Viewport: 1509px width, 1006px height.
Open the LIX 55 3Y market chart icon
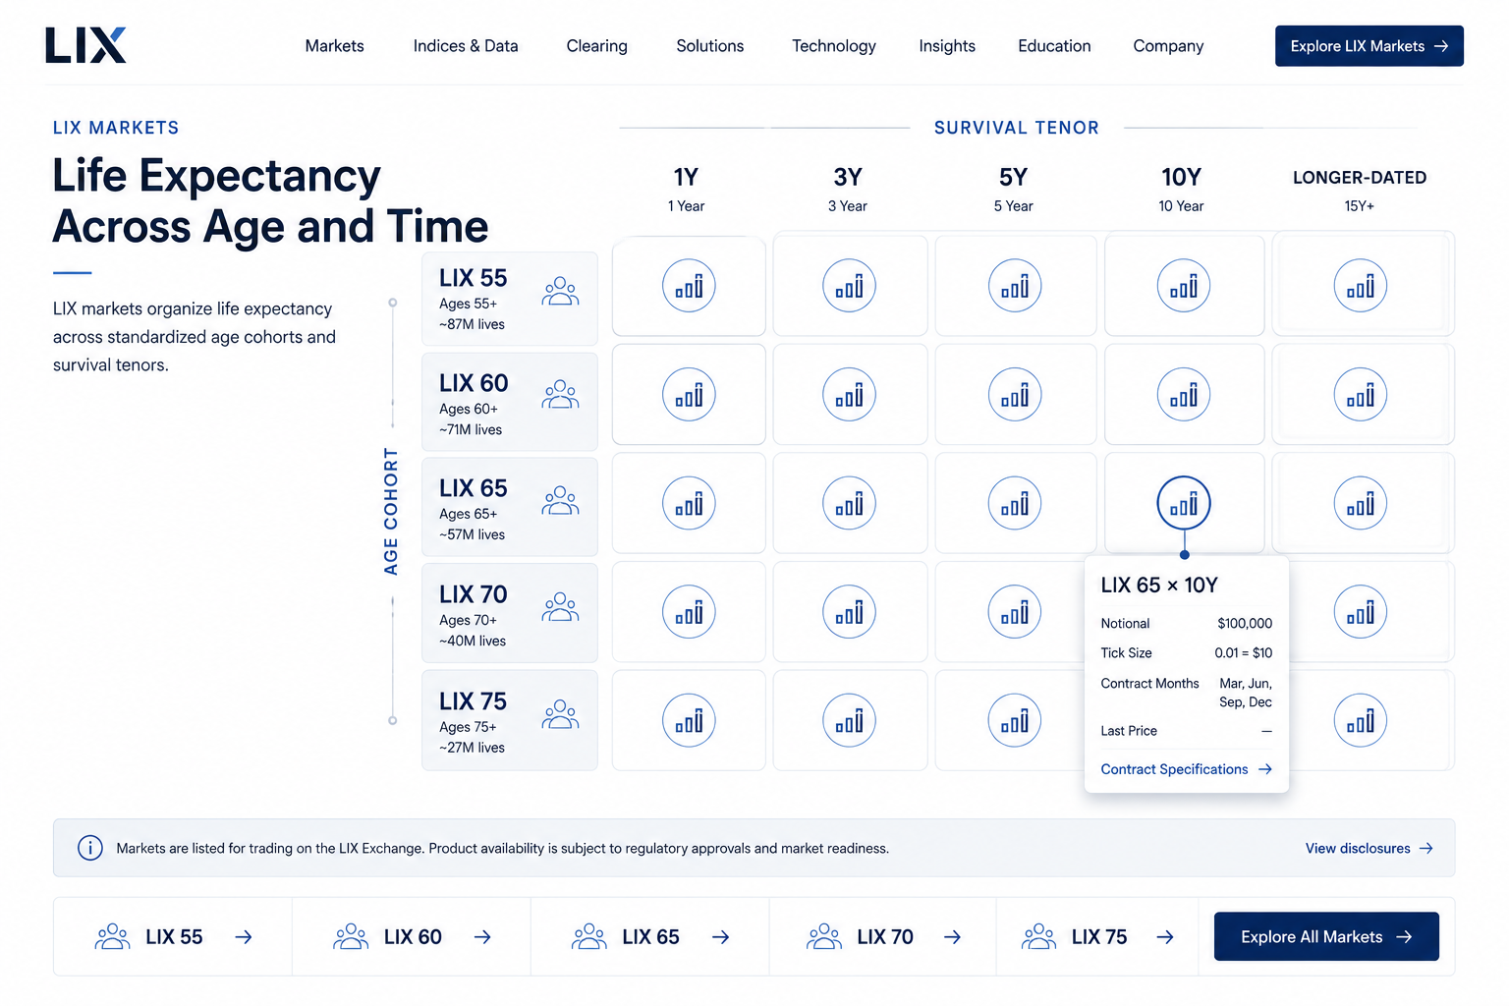[849, 286]
